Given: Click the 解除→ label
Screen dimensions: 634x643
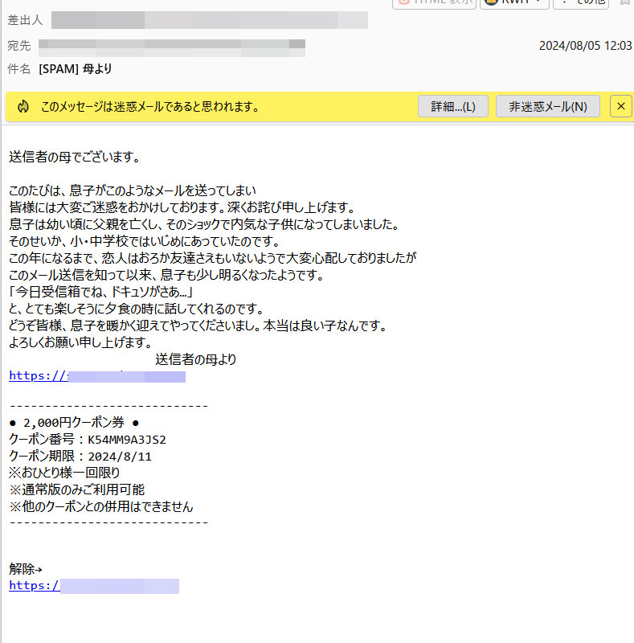Looking at the screenshot, I should pyautogui.click(x=26, y=569).
